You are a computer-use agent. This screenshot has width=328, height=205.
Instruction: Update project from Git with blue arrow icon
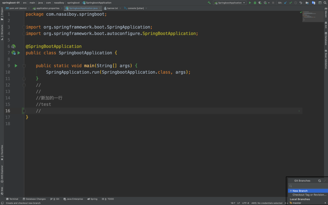pos(285,2)
